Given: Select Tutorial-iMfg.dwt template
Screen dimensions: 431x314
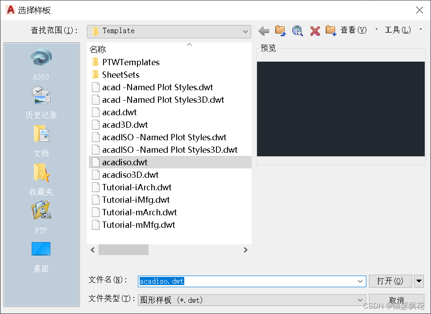Looking at the screenshot, I should coord(136,200).
